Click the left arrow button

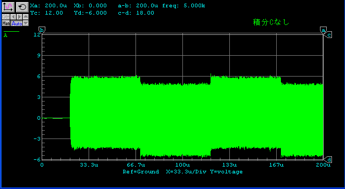[13, 17]
